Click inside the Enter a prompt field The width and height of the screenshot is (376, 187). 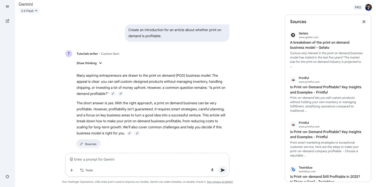click(x=147, y=159)
